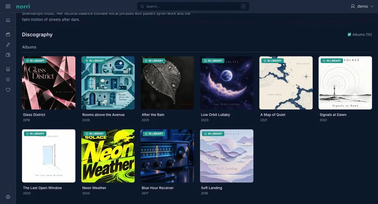Open the bookmark sidebar icon
Viewport: 378px width, 204px height.
point(8,69)
